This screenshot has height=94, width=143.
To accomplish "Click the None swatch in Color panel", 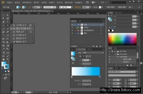I will (x=109, y=30).
